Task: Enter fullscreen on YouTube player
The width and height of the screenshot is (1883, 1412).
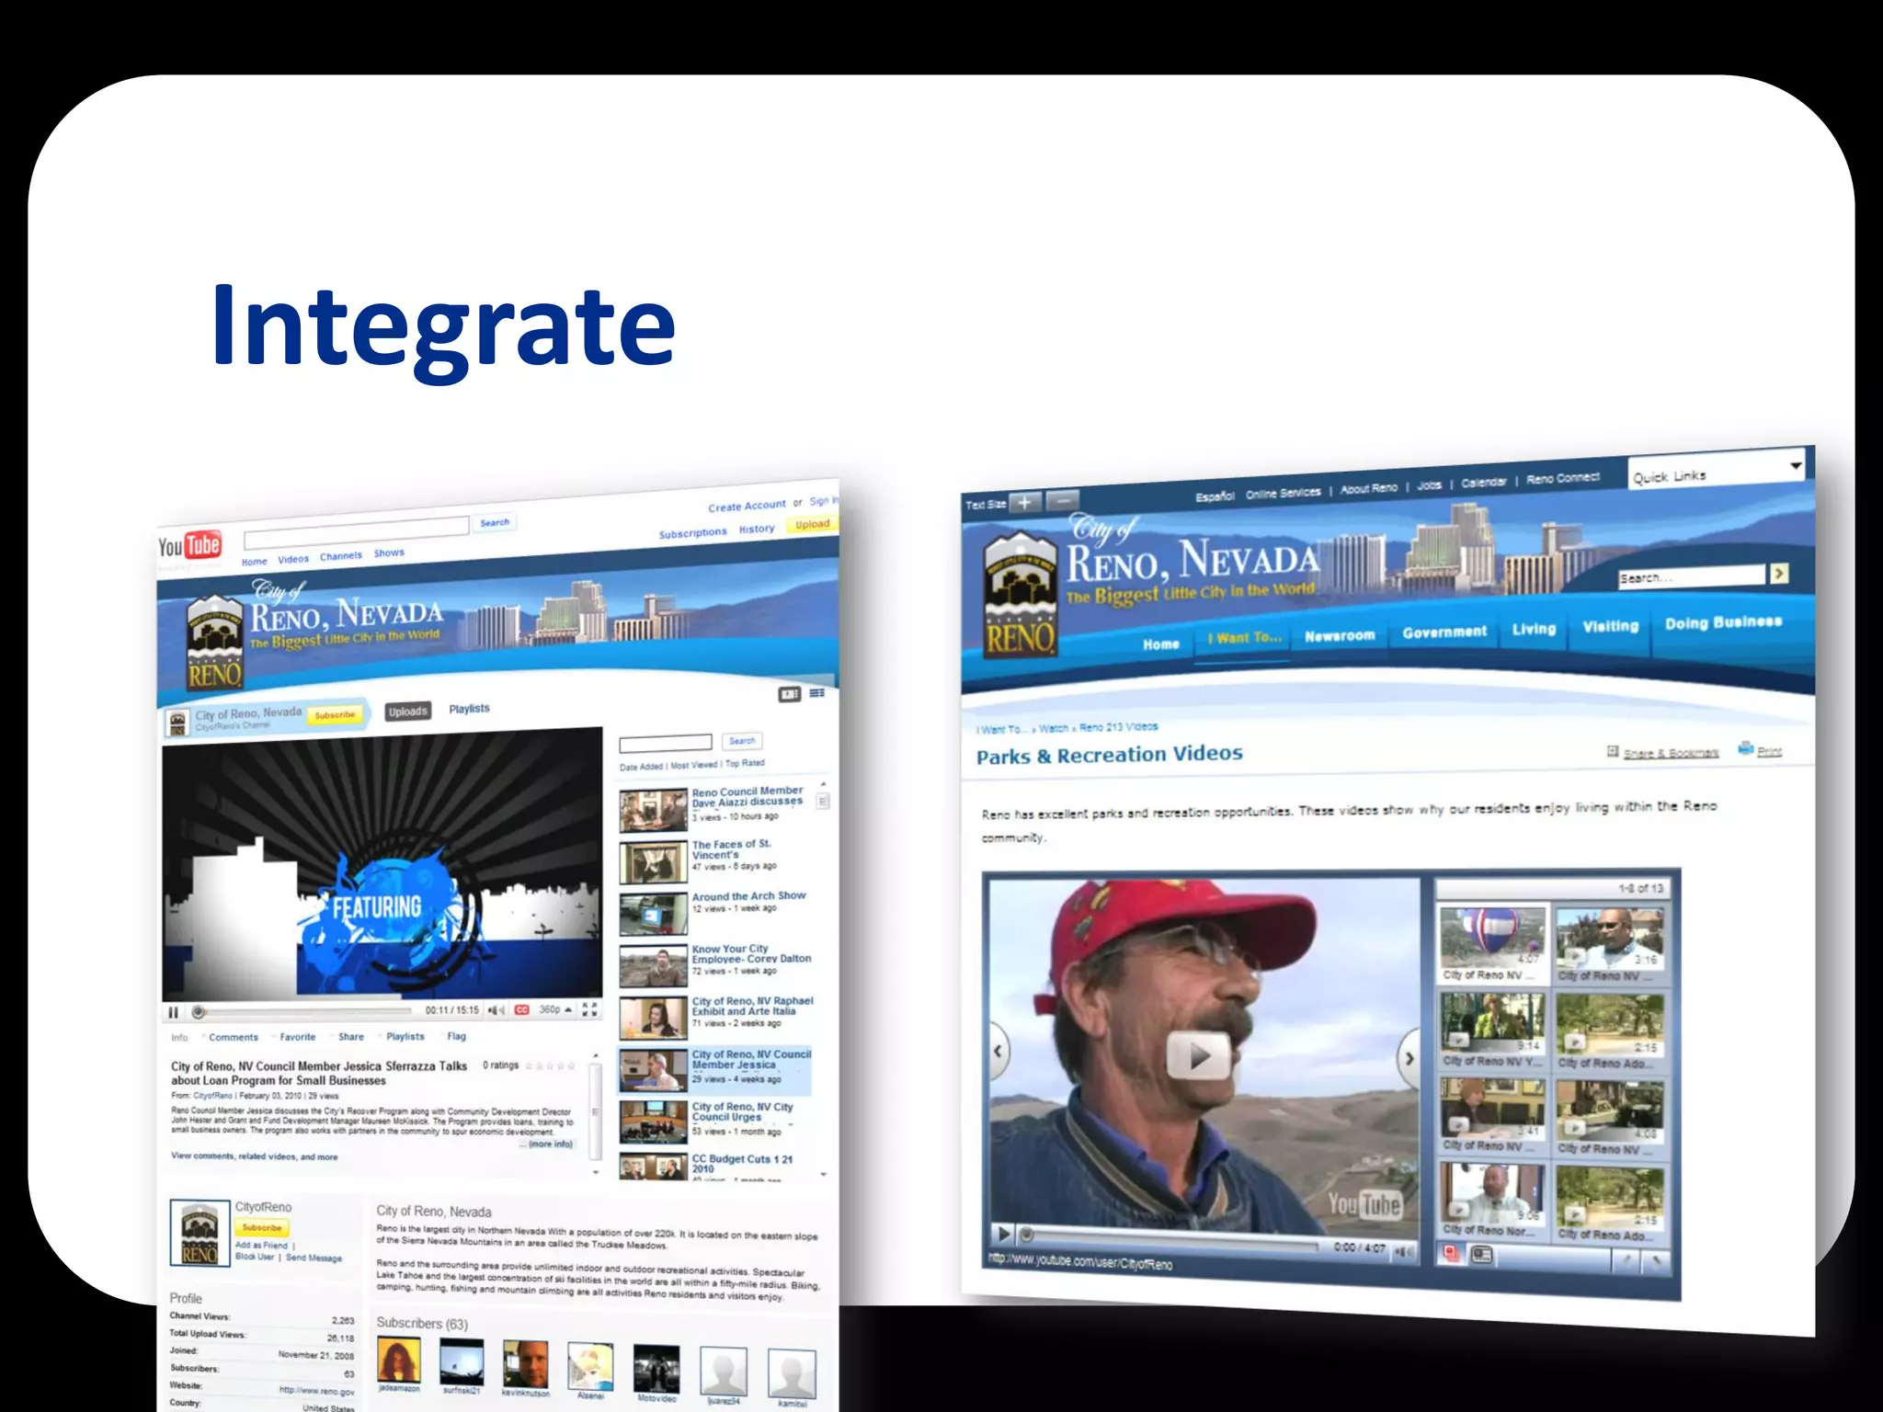Action: pyautogui.click(x=590, y=1008)
